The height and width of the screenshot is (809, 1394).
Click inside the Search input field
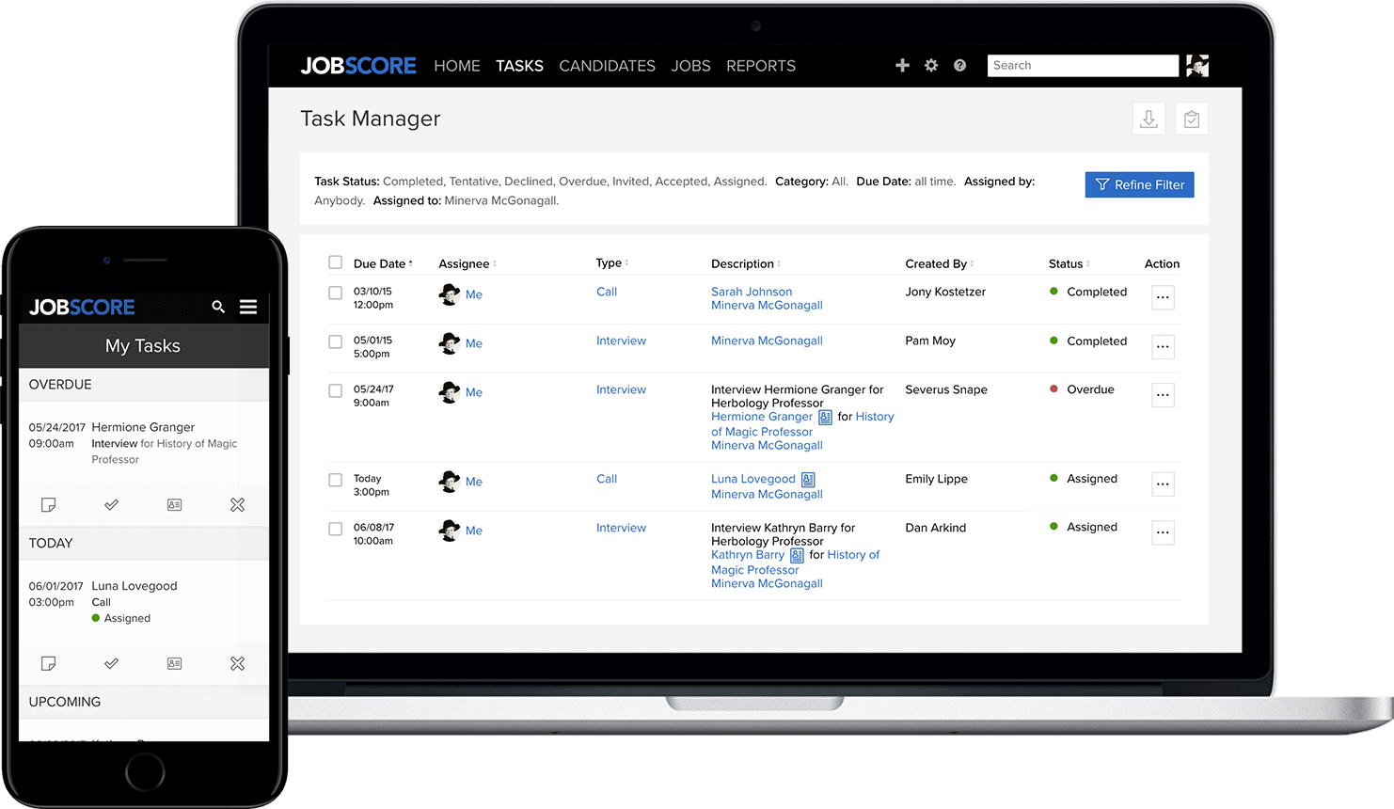tap(1082, 65)
